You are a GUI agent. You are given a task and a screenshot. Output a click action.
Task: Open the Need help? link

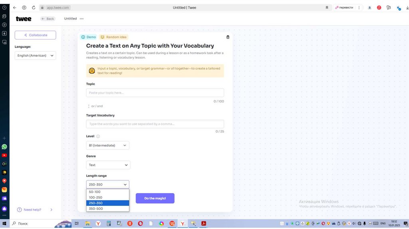tap(32, 210)
